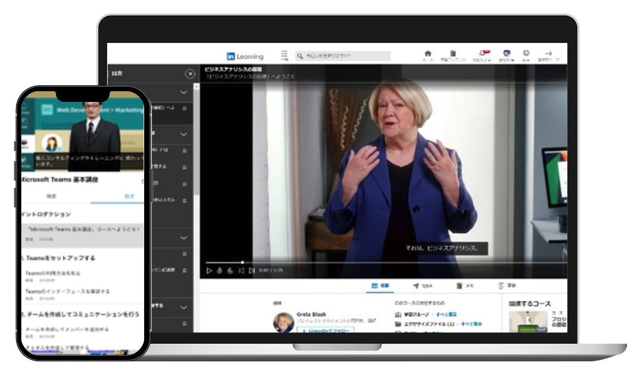
Task: Tap イントロダクション section on phone
Action: pyautogui.click(x=46, y=214)
